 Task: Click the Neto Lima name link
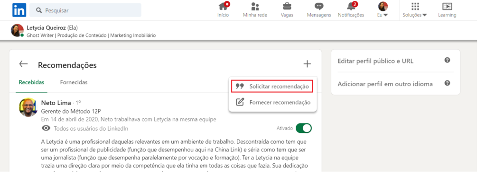pyautogui.click(x=56, y=103)
